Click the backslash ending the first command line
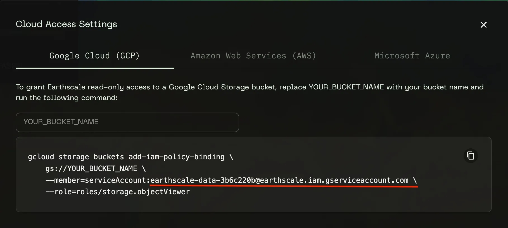Image resolution: width=508 pixels, height=228 pixels. point(231,157)
